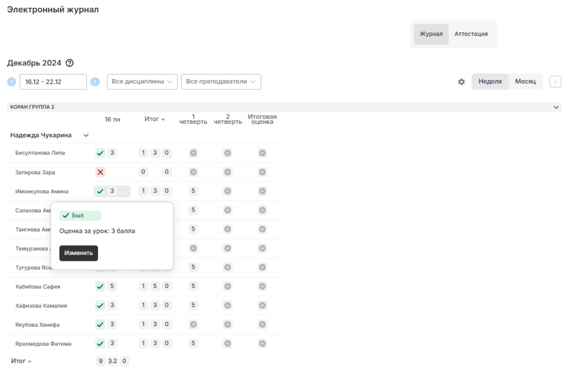The image size is (573, 372).
Task: Click the Изменить button in popup
Action: (78, 253)
